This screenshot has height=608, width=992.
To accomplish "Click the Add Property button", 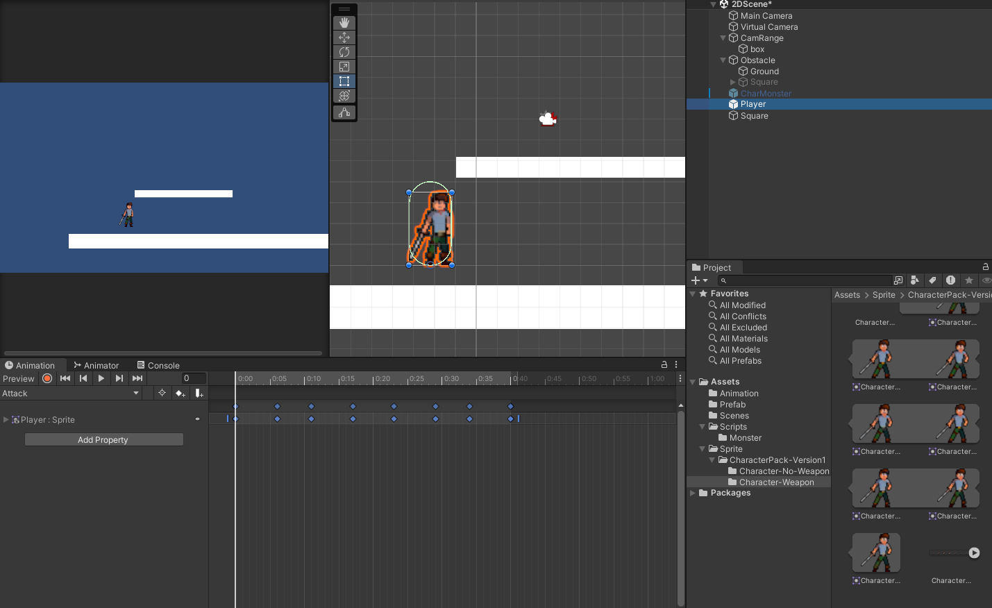I will coord(103,440).
